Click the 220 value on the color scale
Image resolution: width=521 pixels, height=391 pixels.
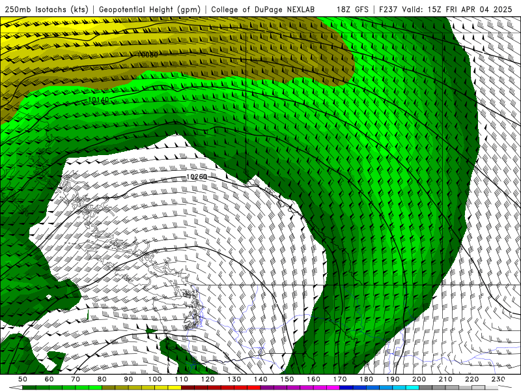tap(472, 379)
